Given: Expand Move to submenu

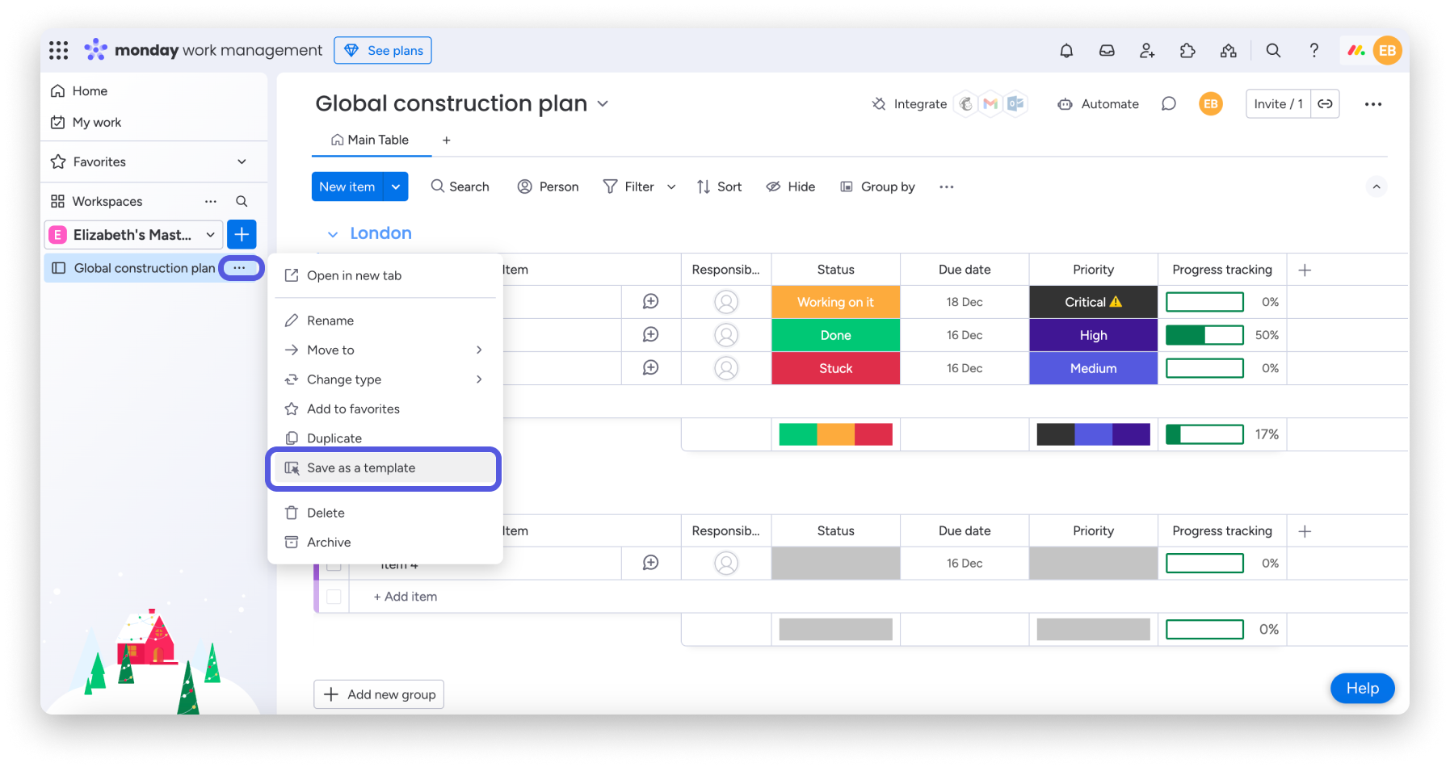Looking at the screenshot, I should pyautogui.click(x=479, y=350).
